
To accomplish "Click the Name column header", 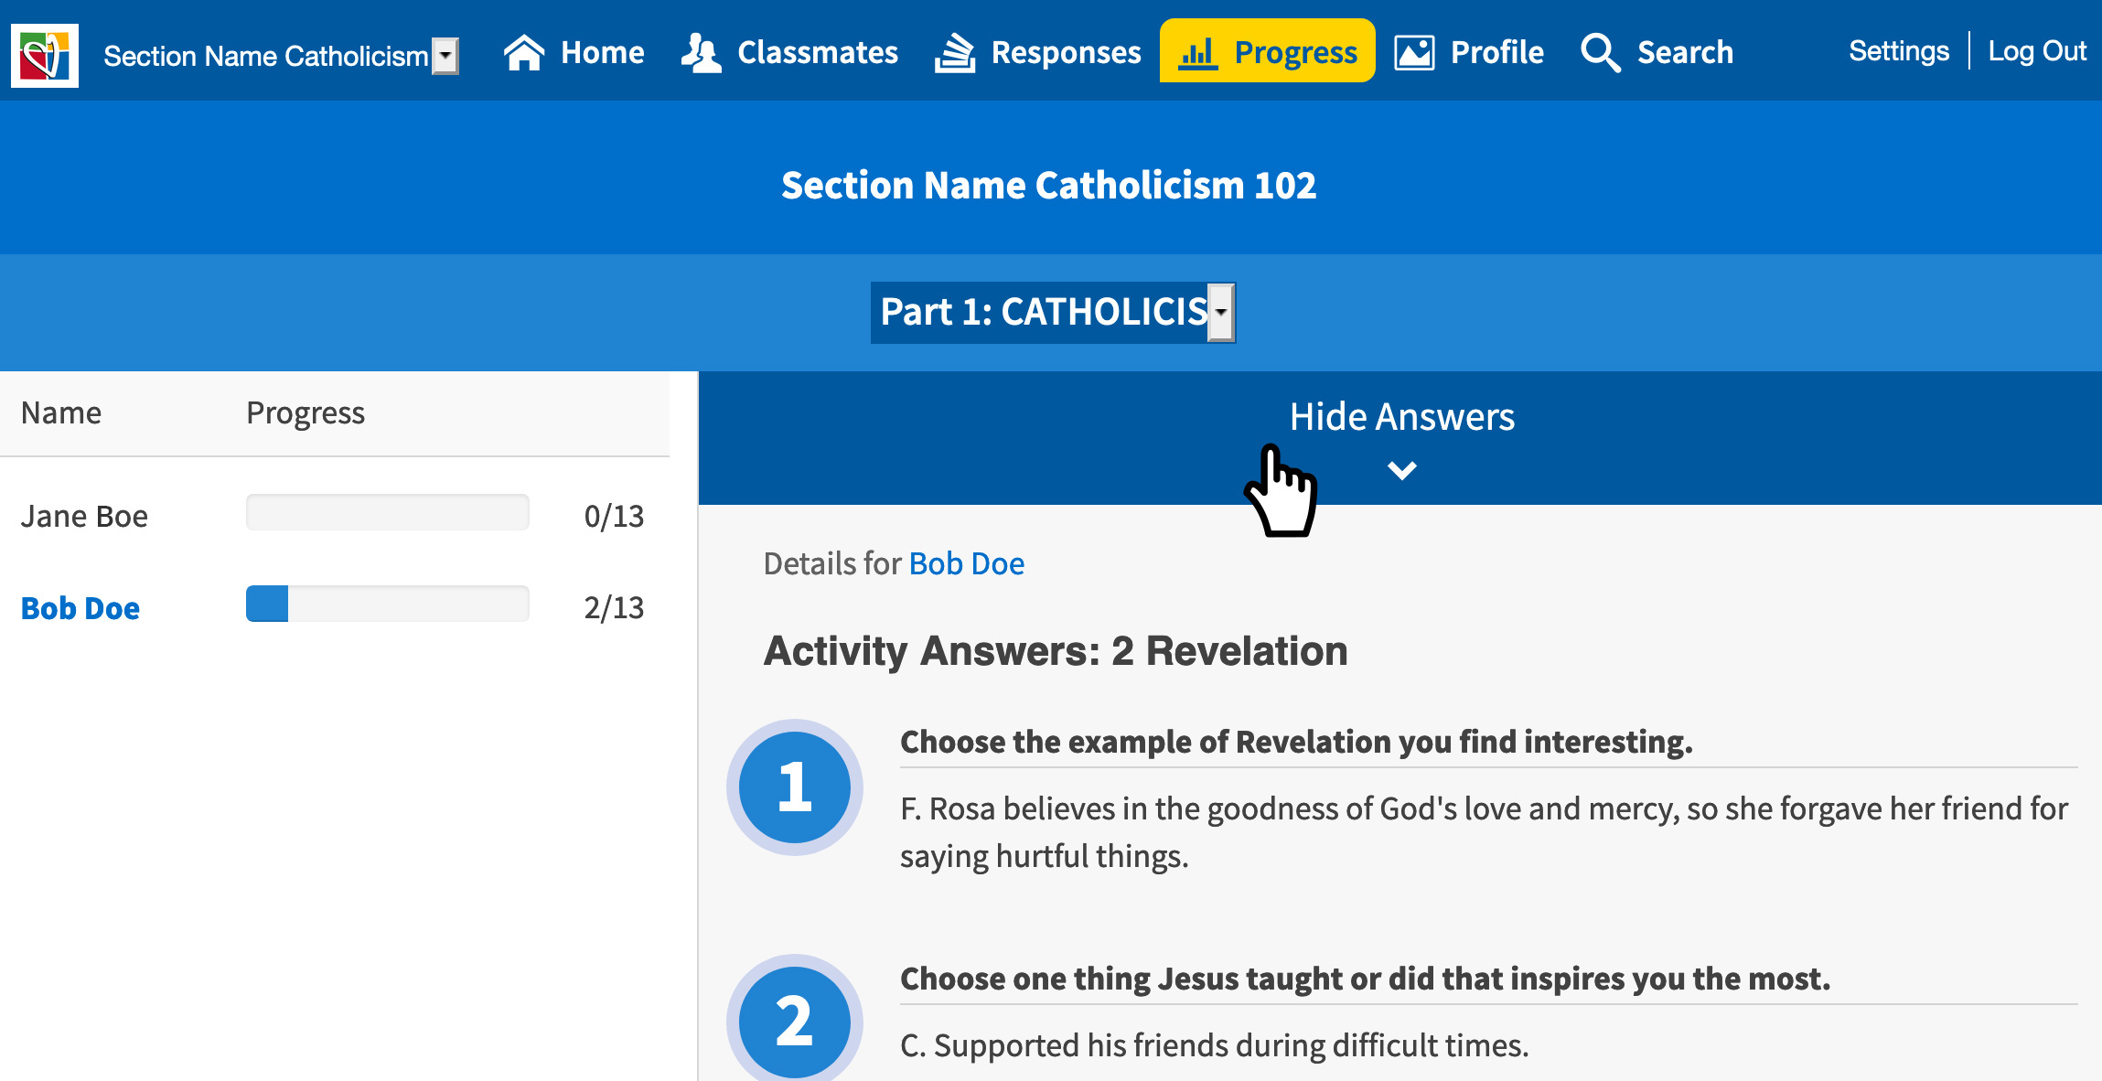I will click(61, 413).
